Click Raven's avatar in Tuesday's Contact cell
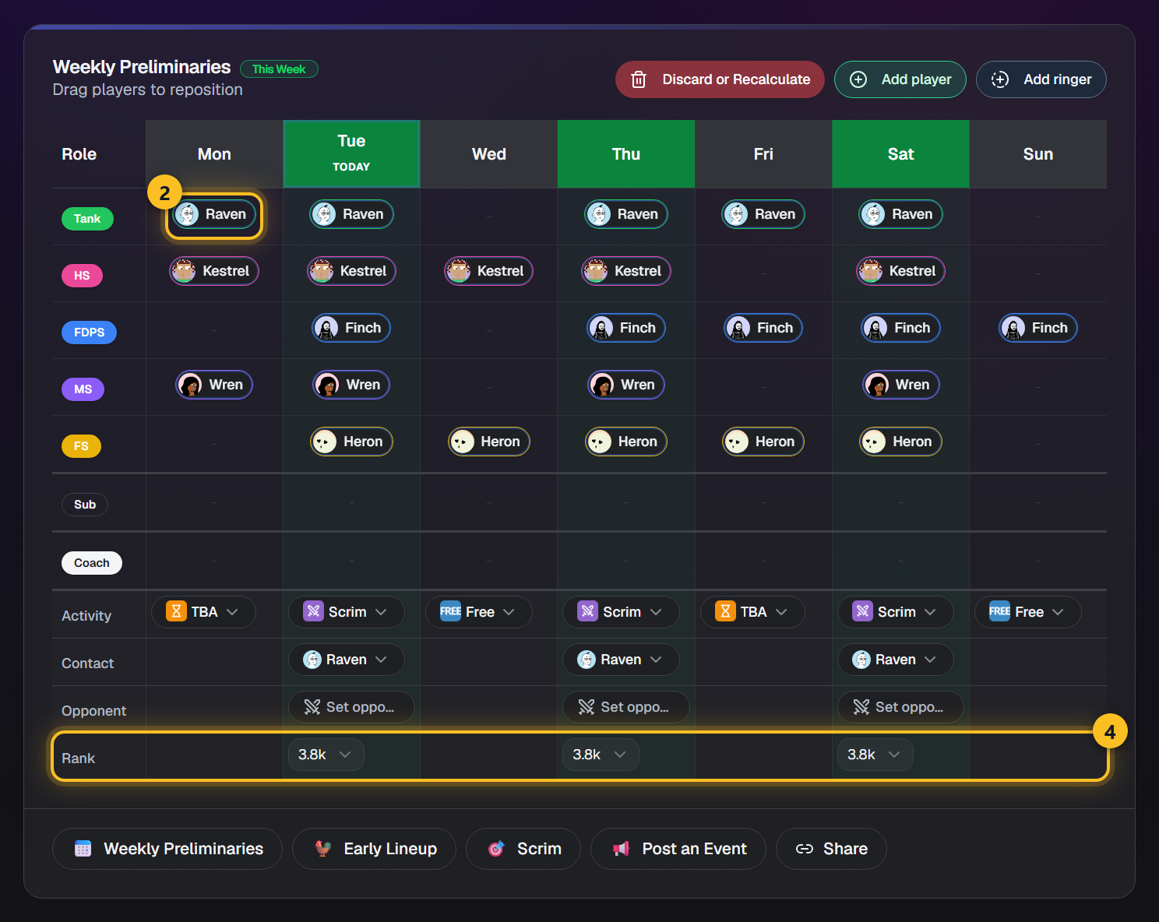Viewport: 1159px width, 922px height. coord(312,660)
